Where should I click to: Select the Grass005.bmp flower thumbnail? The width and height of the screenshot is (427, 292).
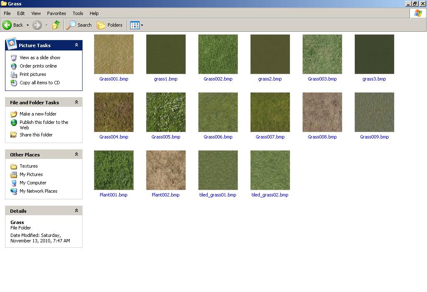click(x=166, y=112)
